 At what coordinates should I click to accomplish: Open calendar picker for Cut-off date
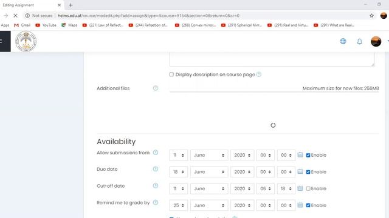pyautogui.click(x=300, y=188)
